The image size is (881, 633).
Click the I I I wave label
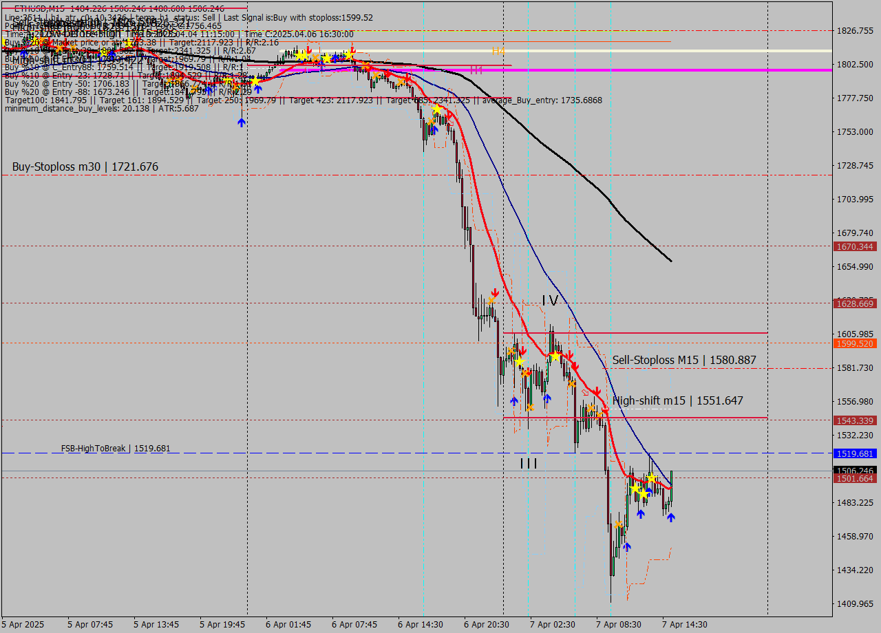click(x=529, y=464)
